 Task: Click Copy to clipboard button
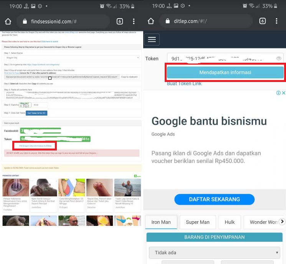tap(129, 77)
